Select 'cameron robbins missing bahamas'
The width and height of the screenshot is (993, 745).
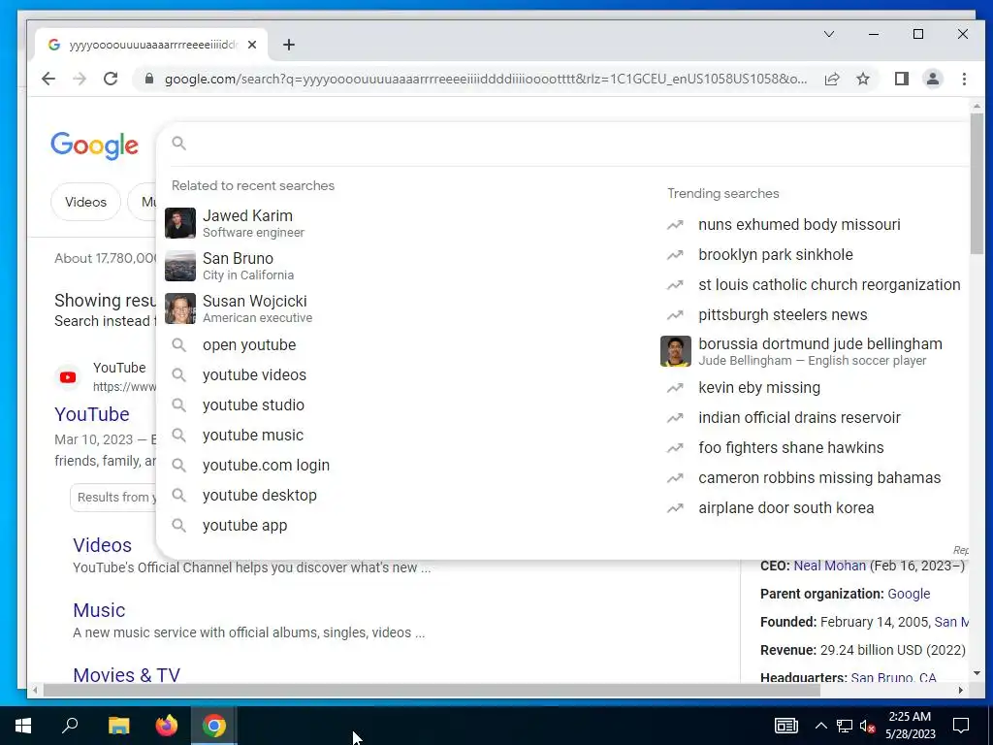click(x=814, y=477)
